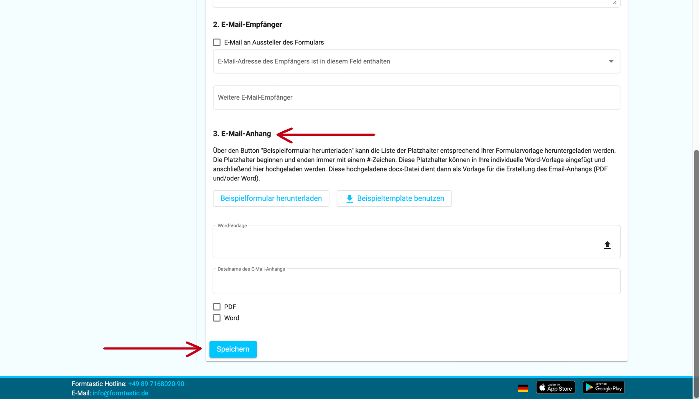The image size is (699, 399).
Task: Enable the Word checkbox
Action: 217,318
